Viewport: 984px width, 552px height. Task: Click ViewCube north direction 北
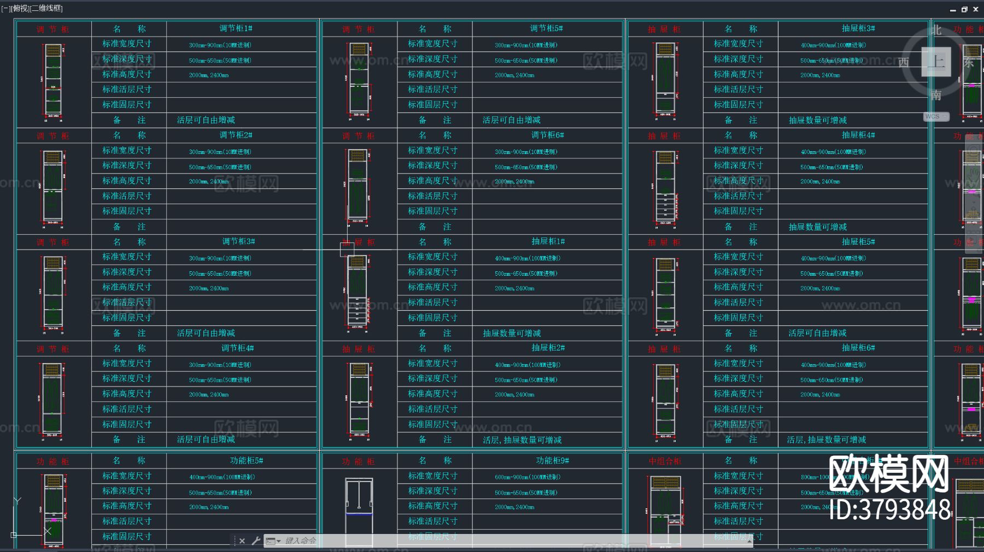coord(936,30)
